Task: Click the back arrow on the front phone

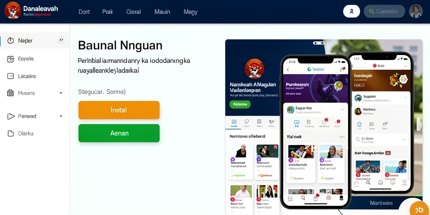Action: [288, 70]
